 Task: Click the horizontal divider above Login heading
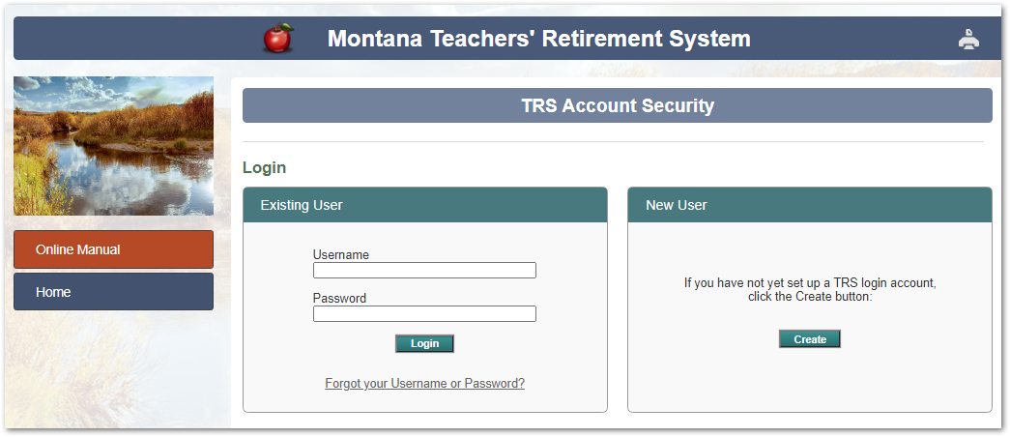click(613, 142)
